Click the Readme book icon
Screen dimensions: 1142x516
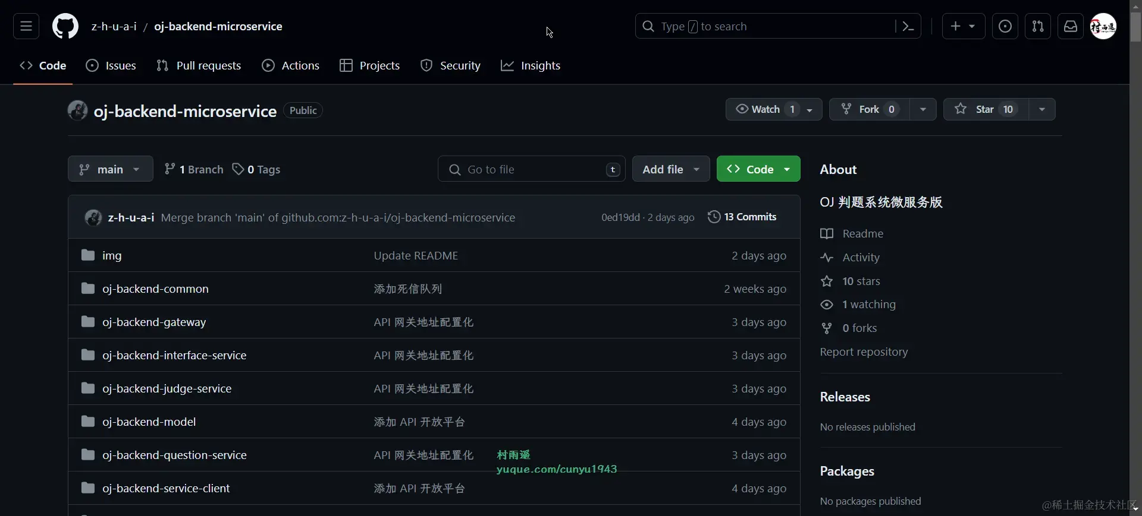pyautogui.click(x=827, y=233)
